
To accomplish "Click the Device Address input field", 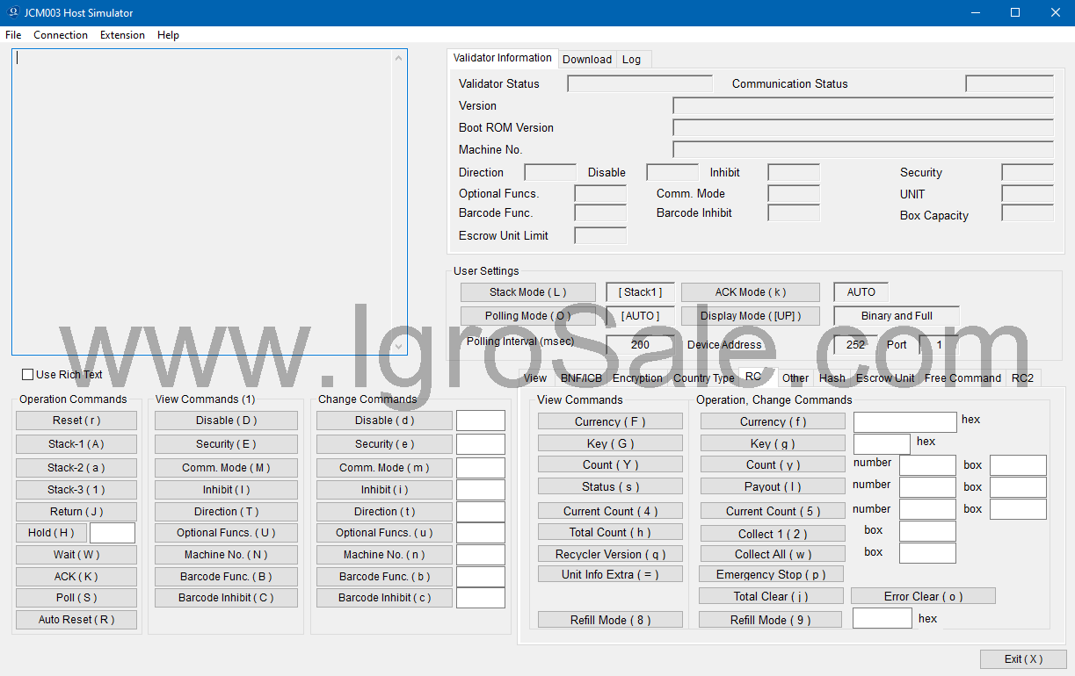I will tap(855, 345).
